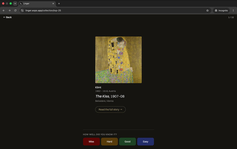Open the Incognito profile indicator
This screenshot has height=149, width=237.
tap(221, 10)
